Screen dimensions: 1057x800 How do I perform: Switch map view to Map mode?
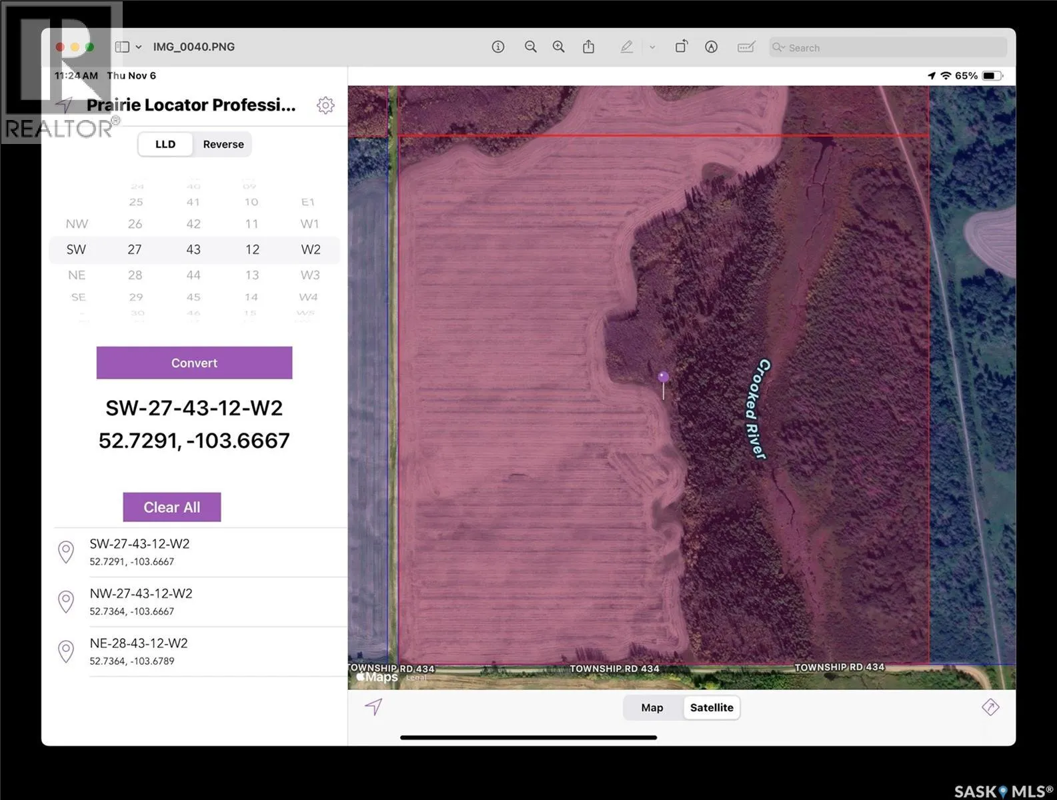tap(652, 708)
